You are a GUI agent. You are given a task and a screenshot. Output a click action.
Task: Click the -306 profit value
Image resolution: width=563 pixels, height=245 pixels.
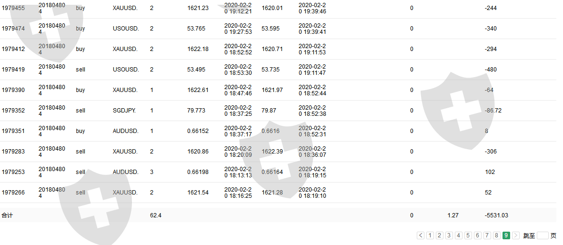point(490,152)
